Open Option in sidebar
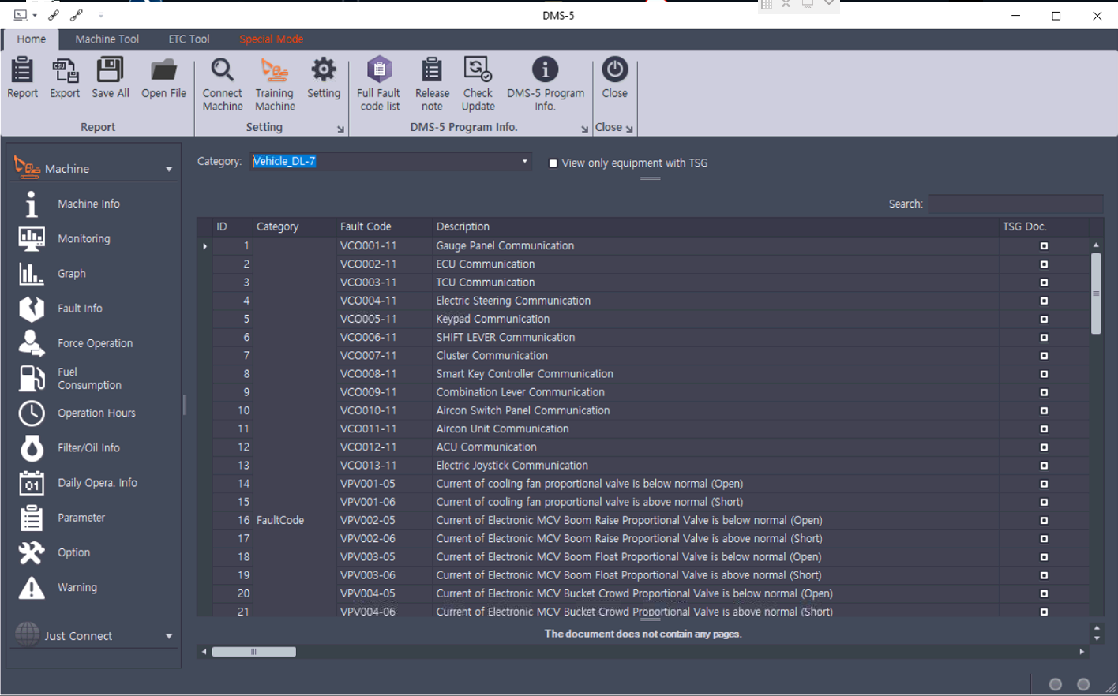Viewport: 1118px width, 696px height. [73, 552]
